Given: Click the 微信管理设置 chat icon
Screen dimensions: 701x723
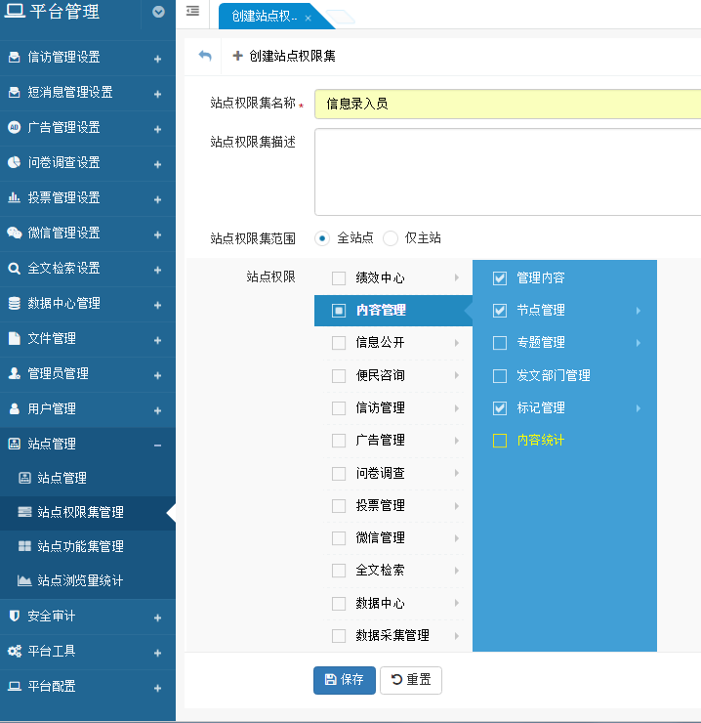Looking at the screenshot, I should pos(14,233).
